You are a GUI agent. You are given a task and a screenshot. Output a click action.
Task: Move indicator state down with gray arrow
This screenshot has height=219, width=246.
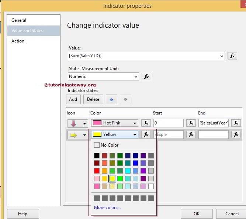point(125,99)
